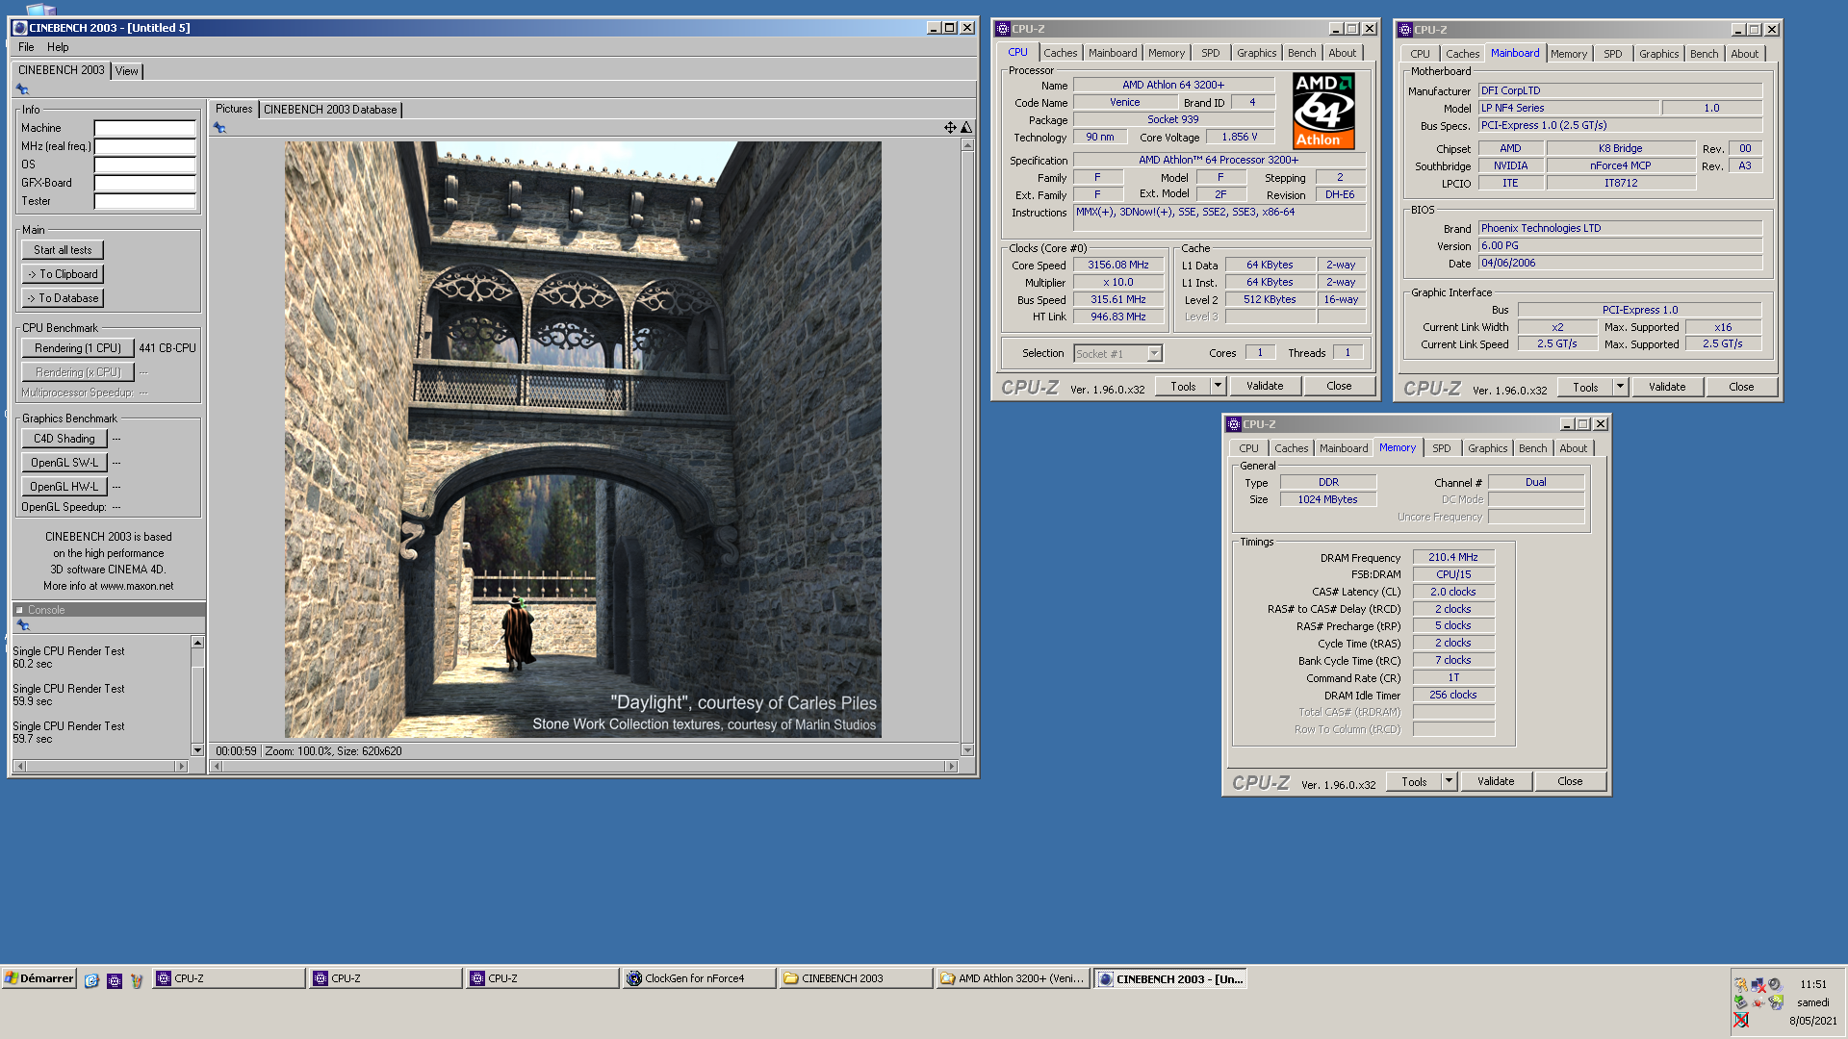Click console scrollbar up arrow
The height and width of the screenshot is (1039, 1848).
pos(197,643)
